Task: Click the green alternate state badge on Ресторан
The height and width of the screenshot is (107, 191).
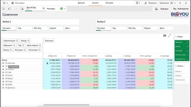Action: pos(61,9)
